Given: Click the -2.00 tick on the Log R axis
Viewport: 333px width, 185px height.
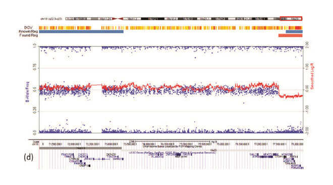Looking at the screenshot, I should (307, 130).
